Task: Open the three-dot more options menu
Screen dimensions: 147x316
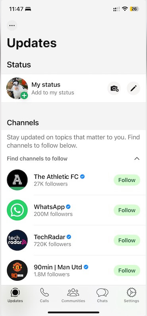Action: coord(12,26)
